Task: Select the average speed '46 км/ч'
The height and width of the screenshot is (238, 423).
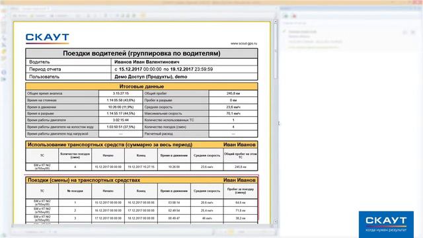Action: pyautogui.click(x=207, y=218)
